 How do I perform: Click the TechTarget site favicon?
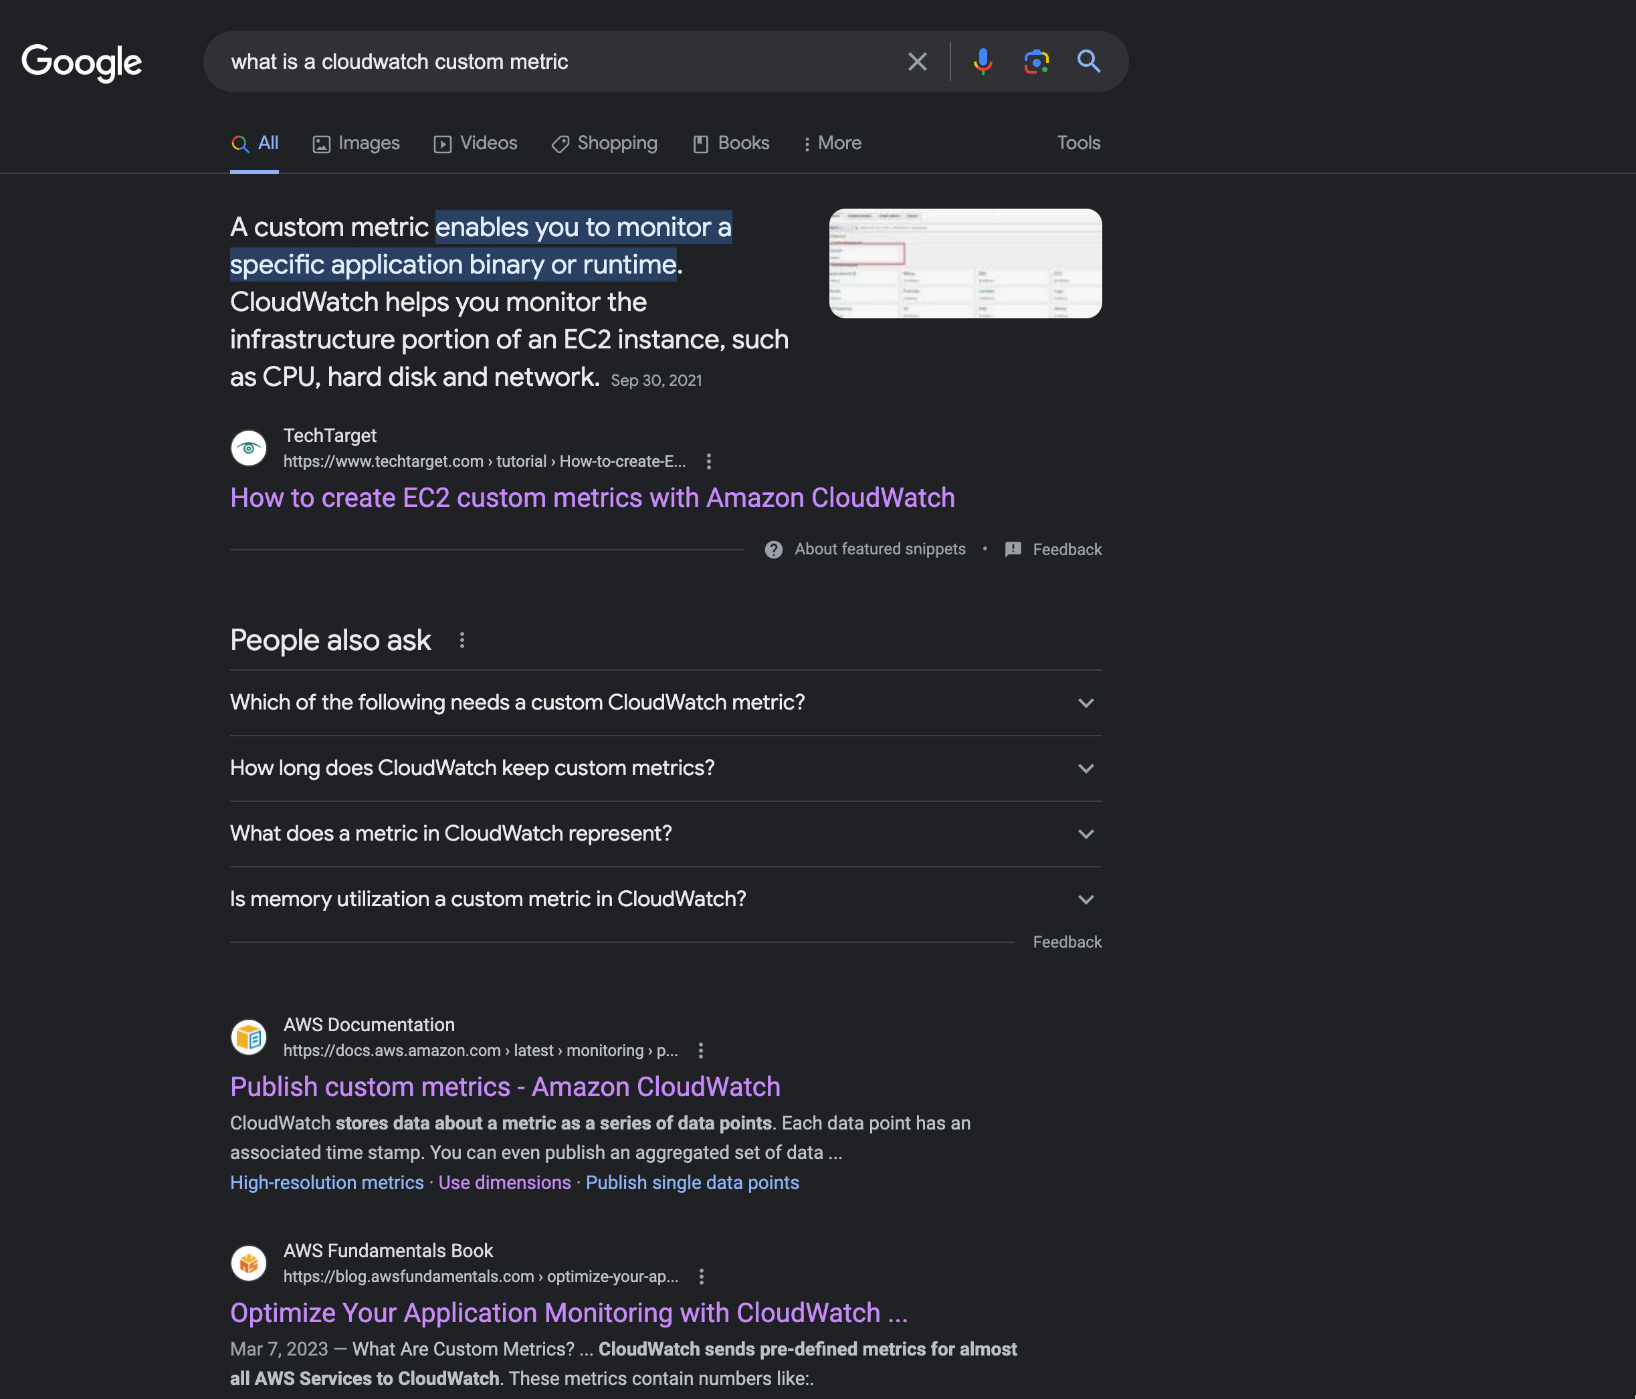point(249,449)
